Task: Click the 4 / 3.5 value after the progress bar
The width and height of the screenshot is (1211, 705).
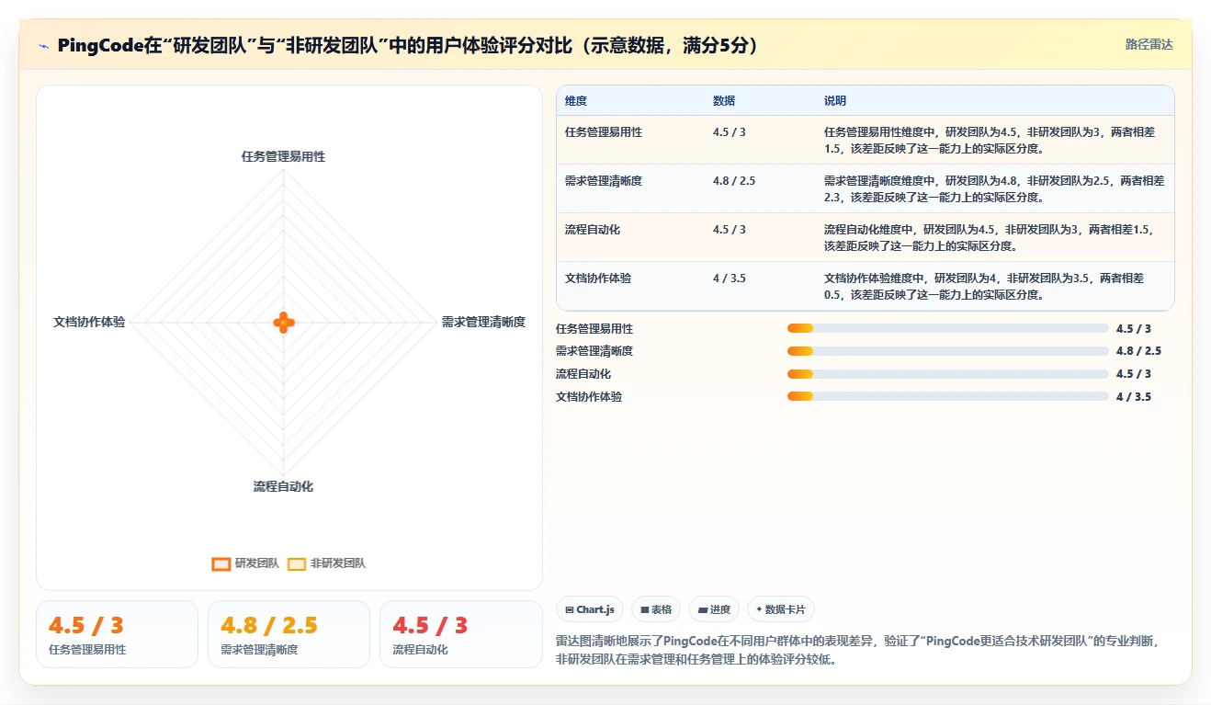Action: (x=1134, y=397)
